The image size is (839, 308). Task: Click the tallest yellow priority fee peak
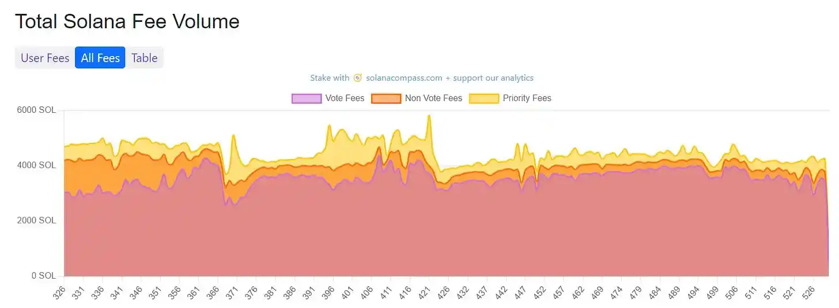tap(429, 116)
